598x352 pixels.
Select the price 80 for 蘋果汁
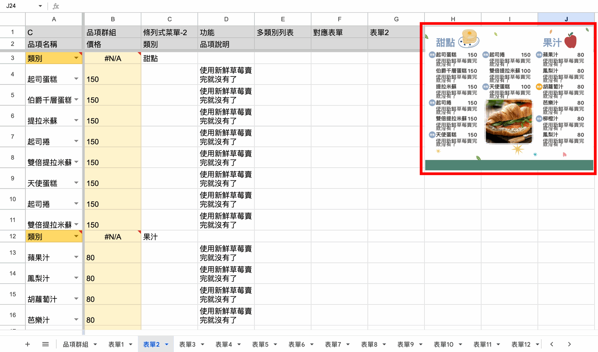[113, 253]
